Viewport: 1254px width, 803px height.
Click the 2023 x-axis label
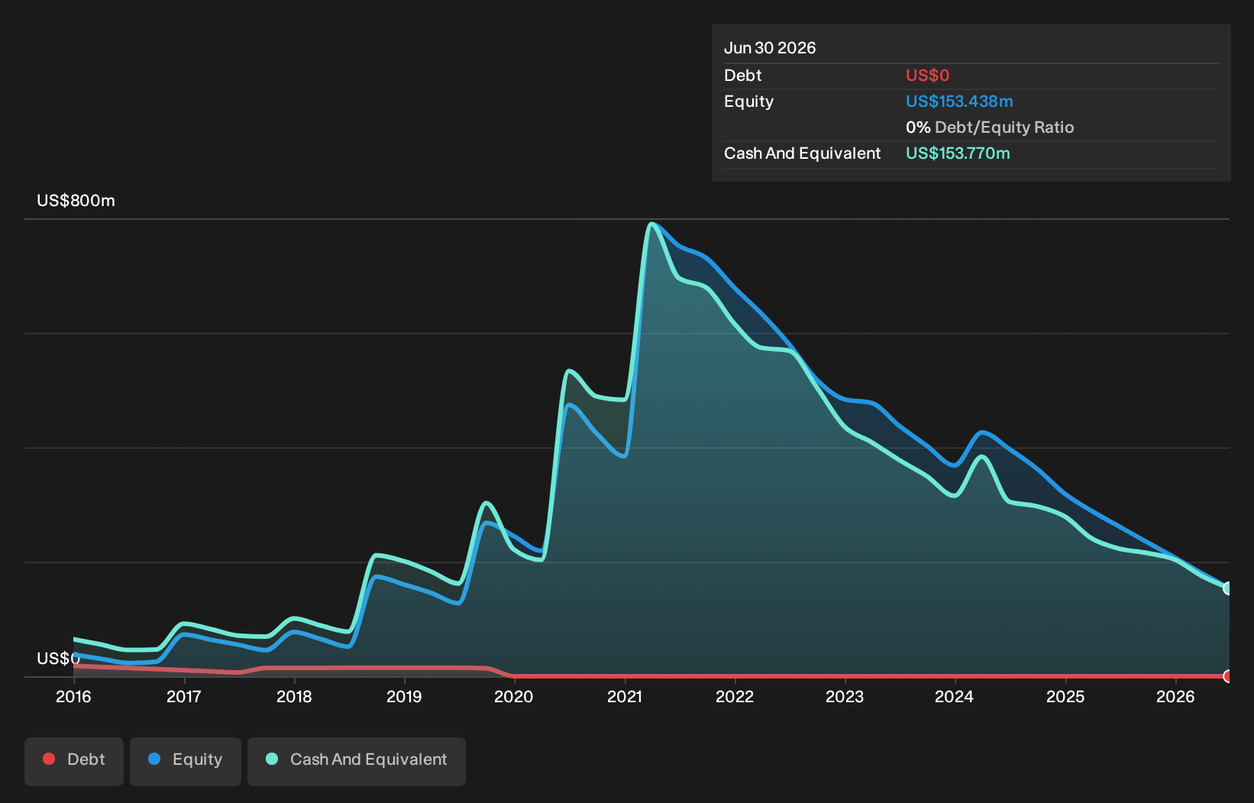point(845,696)
